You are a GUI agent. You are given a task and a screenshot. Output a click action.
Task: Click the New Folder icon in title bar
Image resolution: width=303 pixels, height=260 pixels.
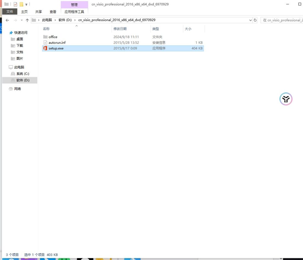(x=21, y=4)
